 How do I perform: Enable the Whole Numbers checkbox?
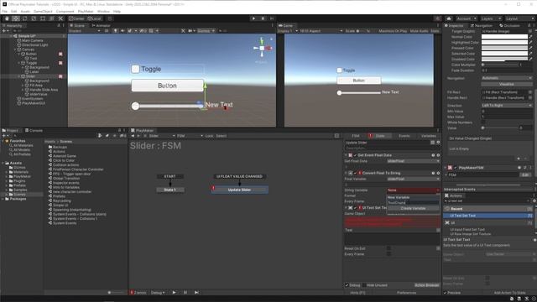(x=483, y=122)
